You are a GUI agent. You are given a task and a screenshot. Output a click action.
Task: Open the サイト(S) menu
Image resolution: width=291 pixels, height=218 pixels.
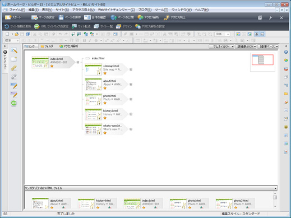62,10
